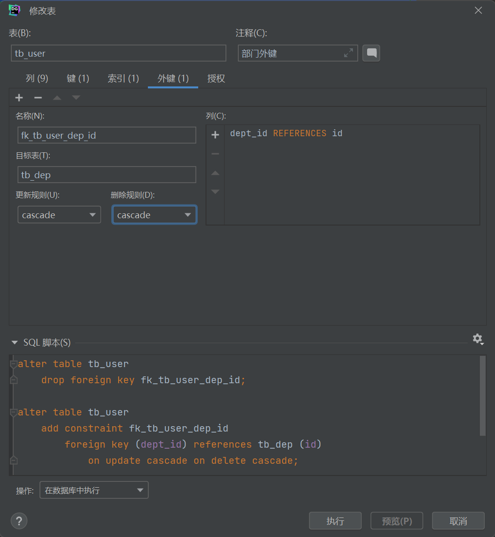Open the delete rule cascade dropdown
495x537 pixels.
click(154, 215)
